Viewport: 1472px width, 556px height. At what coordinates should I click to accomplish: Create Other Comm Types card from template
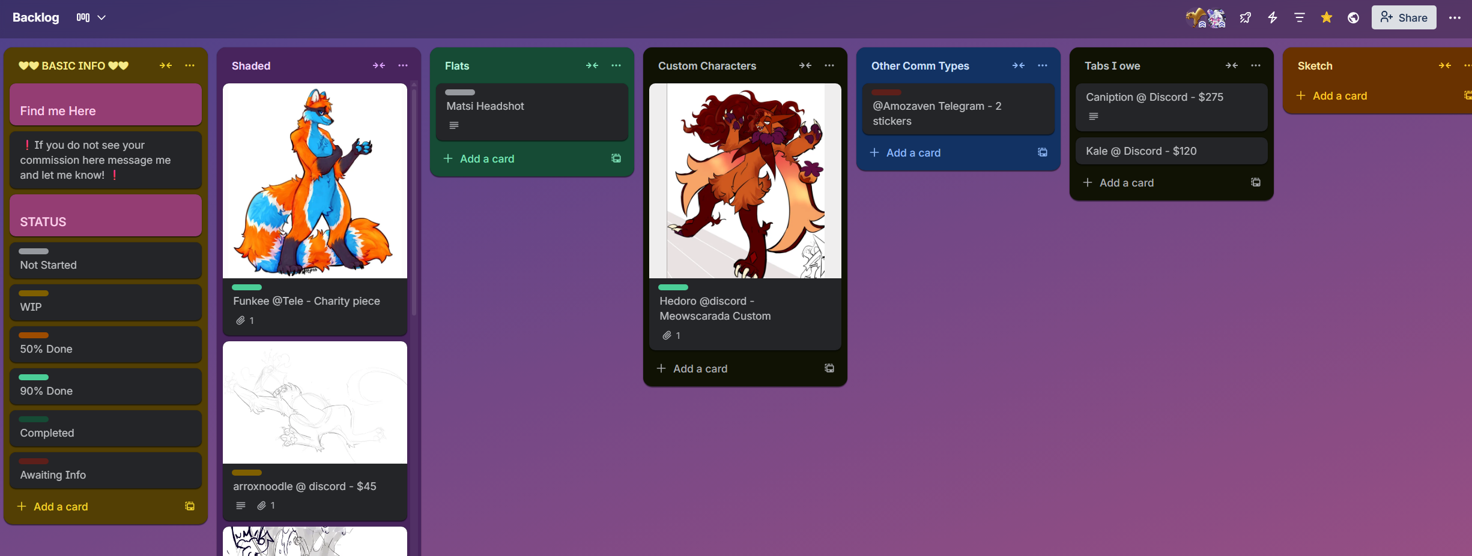pos(1043,152)
